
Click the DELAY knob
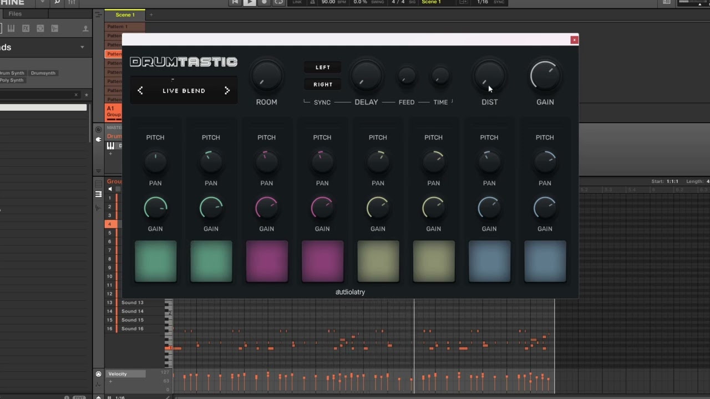(x=366, y=76)
